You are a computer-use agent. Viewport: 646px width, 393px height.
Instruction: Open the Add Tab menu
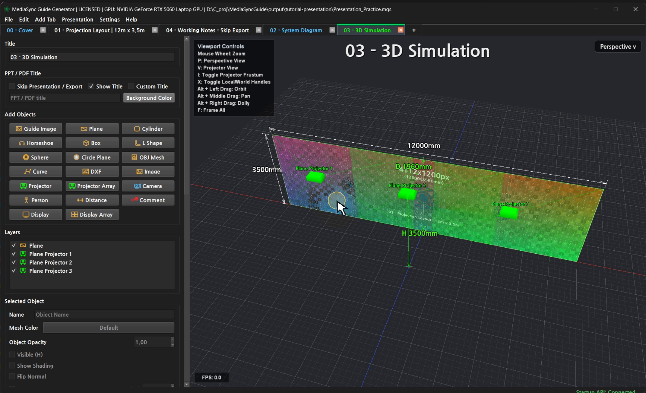[x=45, y=20]
